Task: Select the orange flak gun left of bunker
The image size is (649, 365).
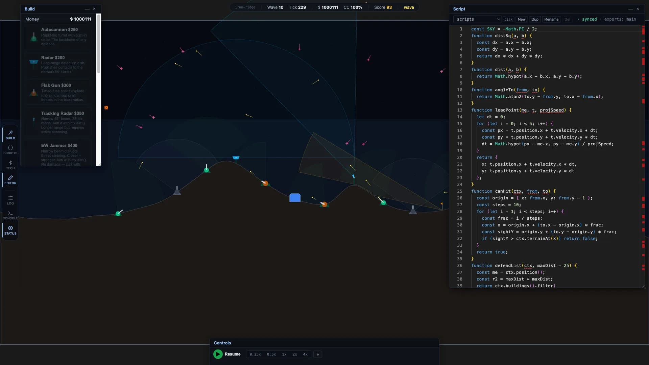Action: (x=265, y=183)
